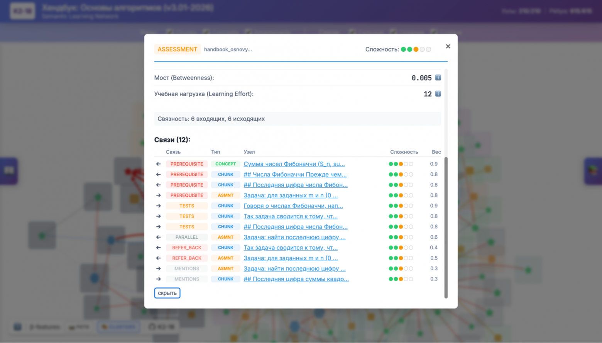Open '## Числа Фибоначчи Прежде чем' link
Viewport: 602px width, 343px height.
[x=295, y=175]
